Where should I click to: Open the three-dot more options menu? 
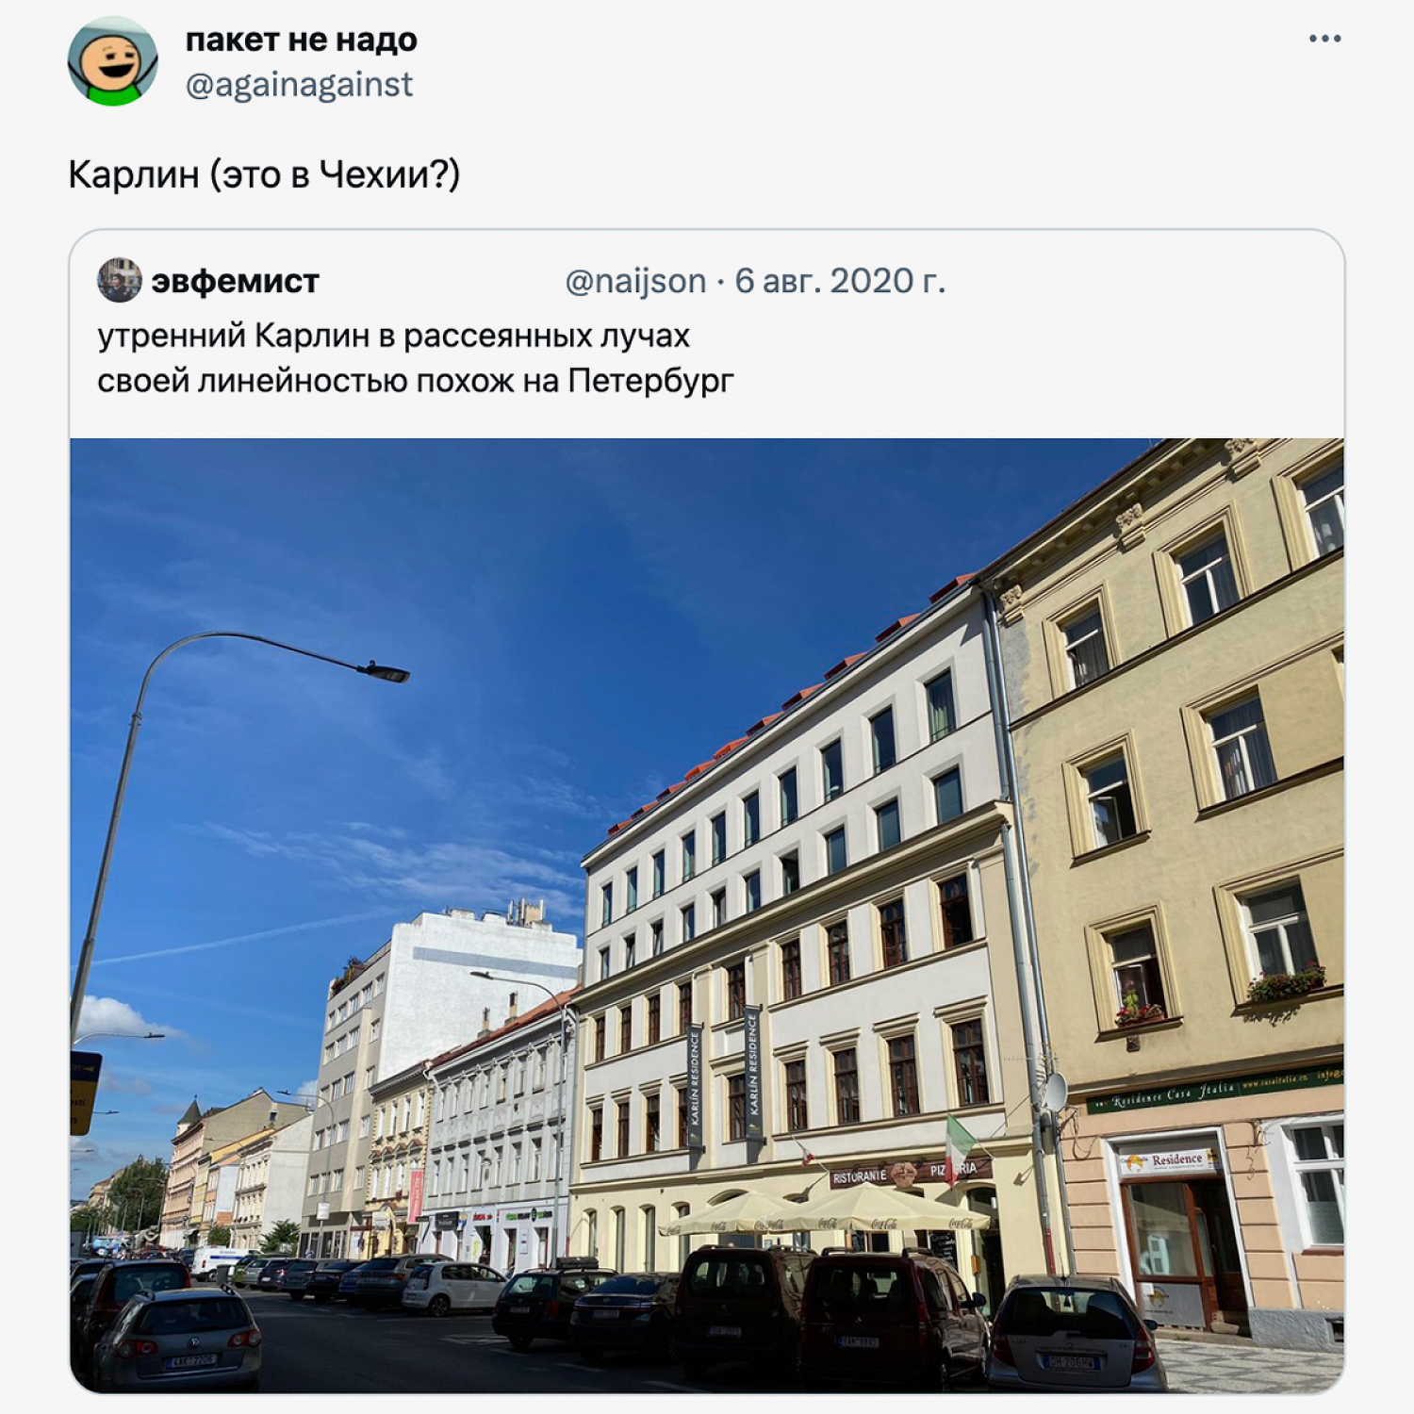click(x=1324, y=39)
